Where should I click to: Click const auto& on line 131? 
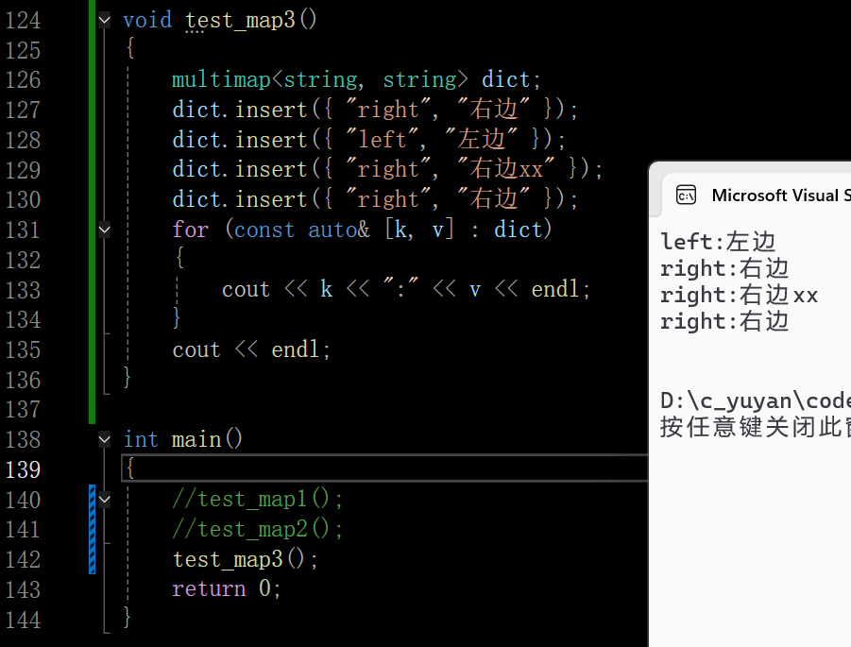coord(301,230)
